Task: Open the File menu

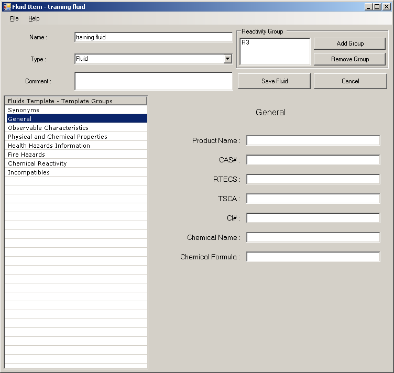Action: click(14, 18)
